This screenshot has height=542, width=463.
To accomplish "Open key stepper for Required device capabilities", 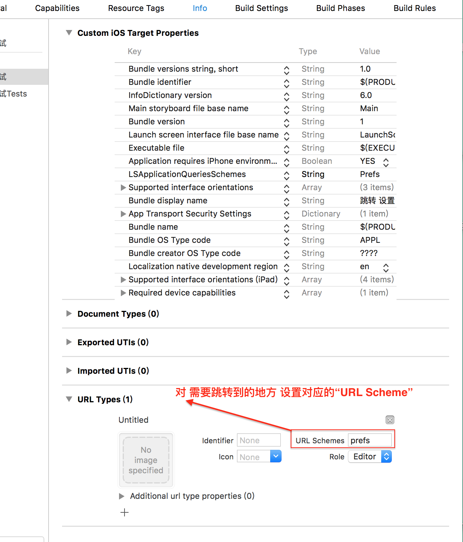I will pos(287,294).
